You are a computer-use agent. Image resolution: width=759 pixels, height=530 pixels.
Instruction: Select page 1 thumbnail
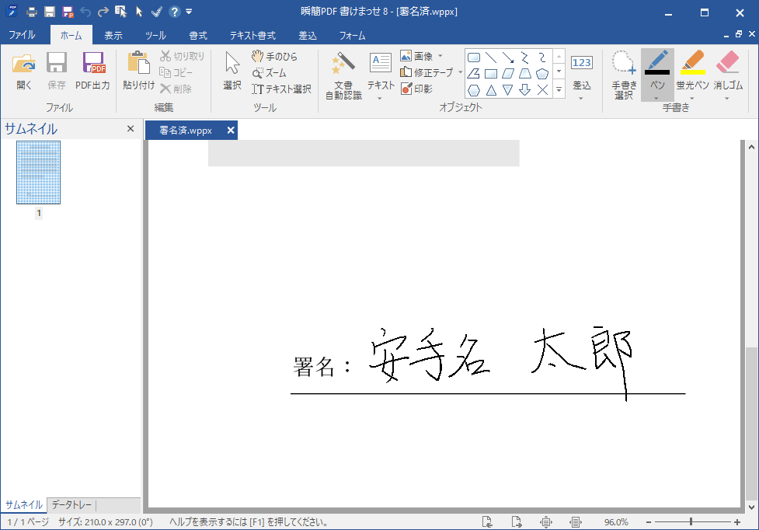tap(38, 173)
